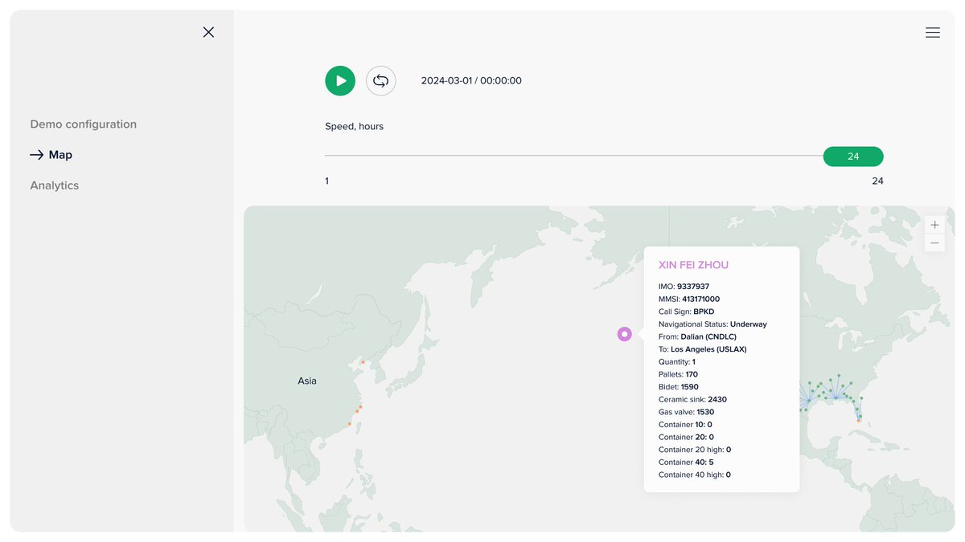Start the simulation with the green play button
The height and width of the screenshot is (542, 965).
click(340, 80)
